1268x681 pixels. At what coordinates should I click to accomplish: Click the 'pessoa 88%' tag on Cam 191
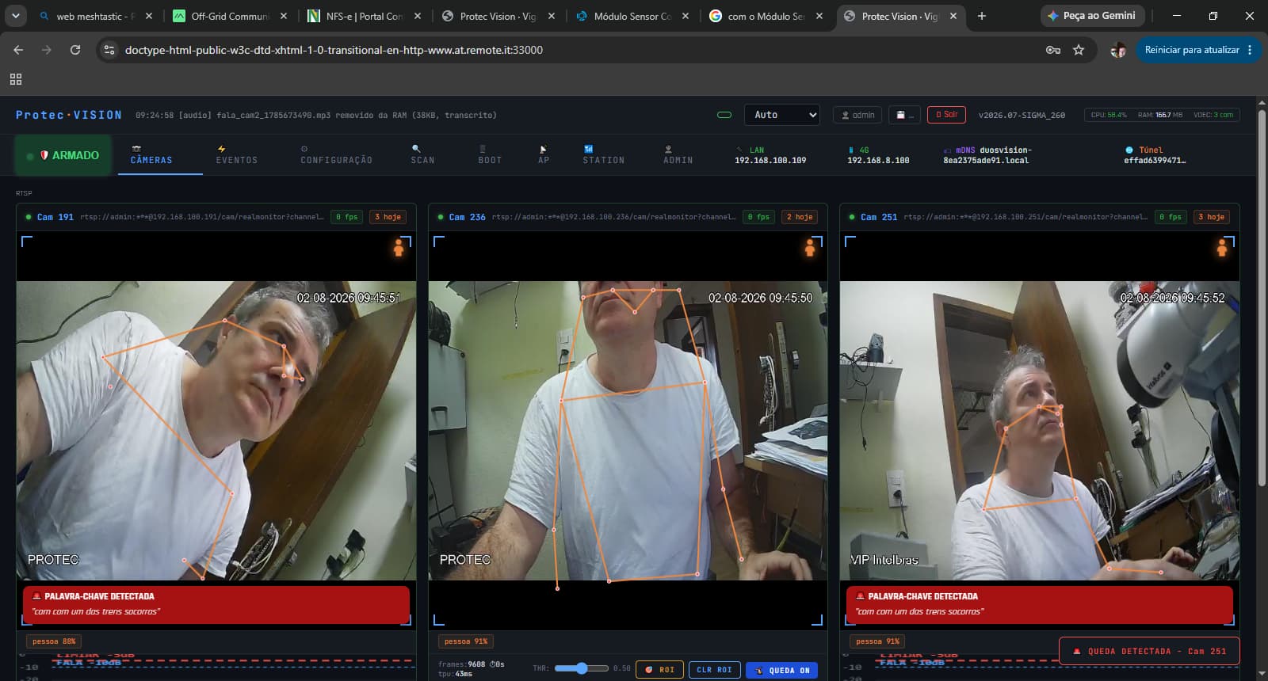click(54, 641)
